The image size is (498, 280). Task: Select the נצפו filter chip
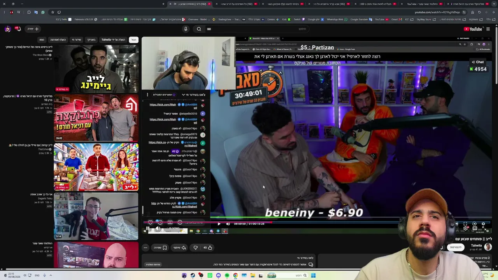tap(42, 40)
